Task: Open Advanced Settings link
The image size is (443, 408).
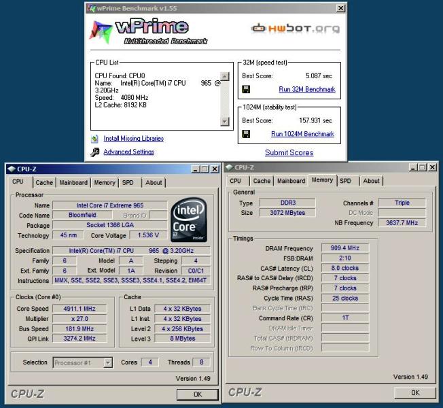Action: pyautogui.click(x=129, y=152)
